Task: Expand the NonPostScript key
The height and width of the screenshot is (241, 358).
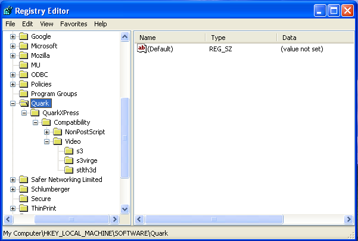Action: (46, 132)
